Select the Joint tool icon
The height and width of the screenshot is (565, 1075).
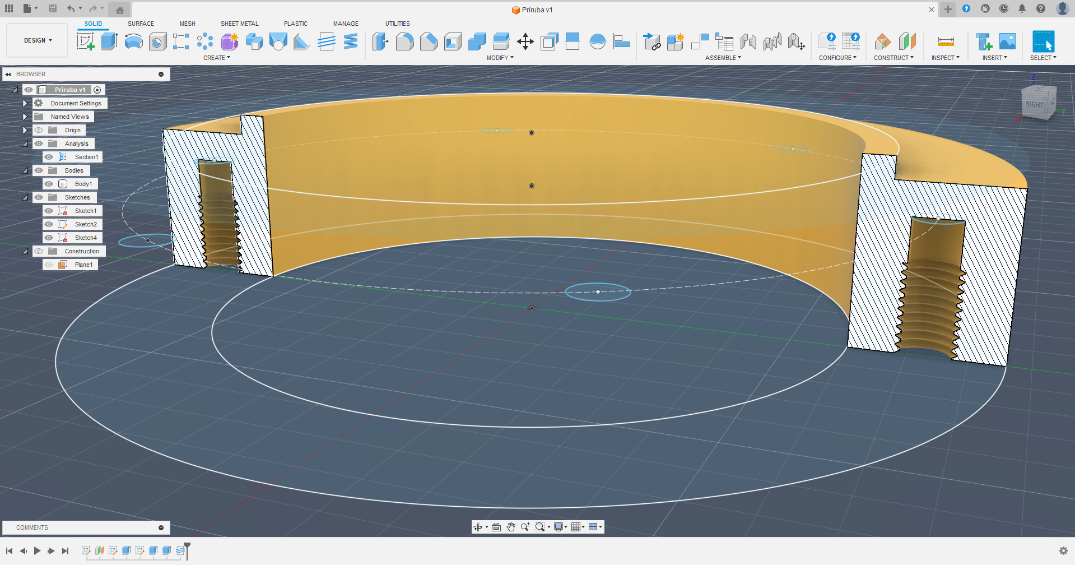[748, 41]
